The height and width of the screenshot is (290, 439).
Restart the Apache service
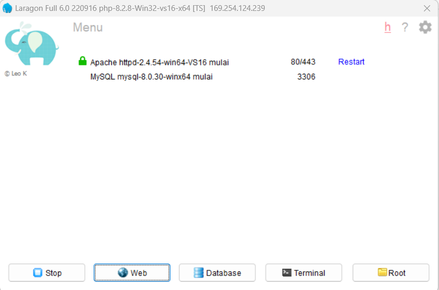coord(351,62)
